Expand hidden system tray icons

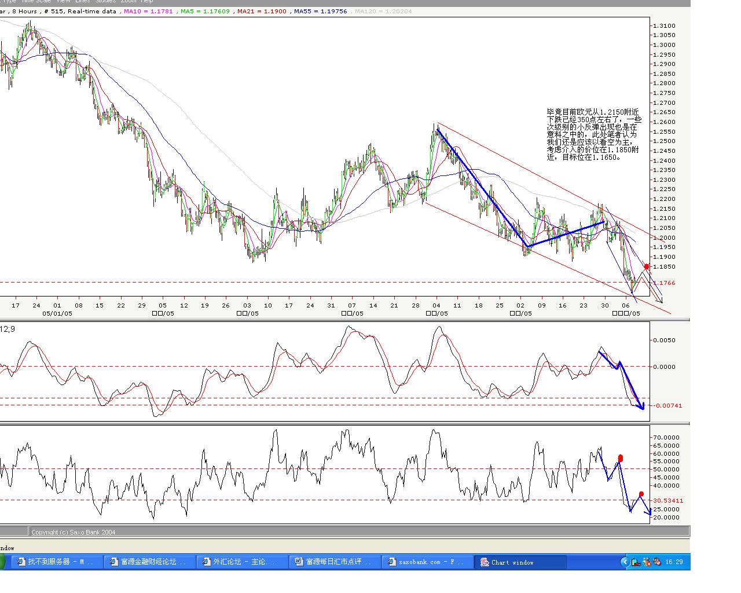click(624, 562)
